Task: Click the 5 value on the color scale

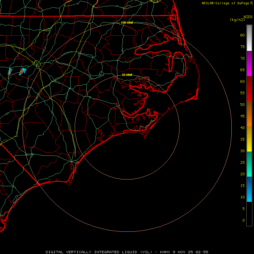Action: (244, 209)
